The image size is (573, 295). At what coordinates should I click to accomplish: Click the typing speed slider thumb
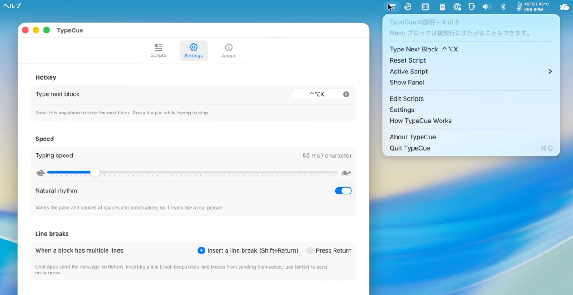tap(95, 173)
